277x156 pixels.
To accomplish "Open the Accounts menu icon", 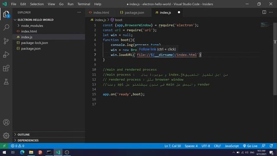I will point(6,122).
